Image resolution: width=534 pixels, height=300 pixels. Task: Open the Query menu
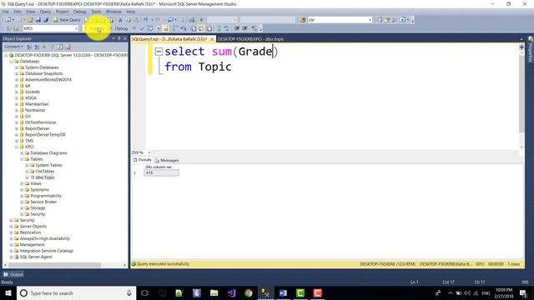pos(45,12)
